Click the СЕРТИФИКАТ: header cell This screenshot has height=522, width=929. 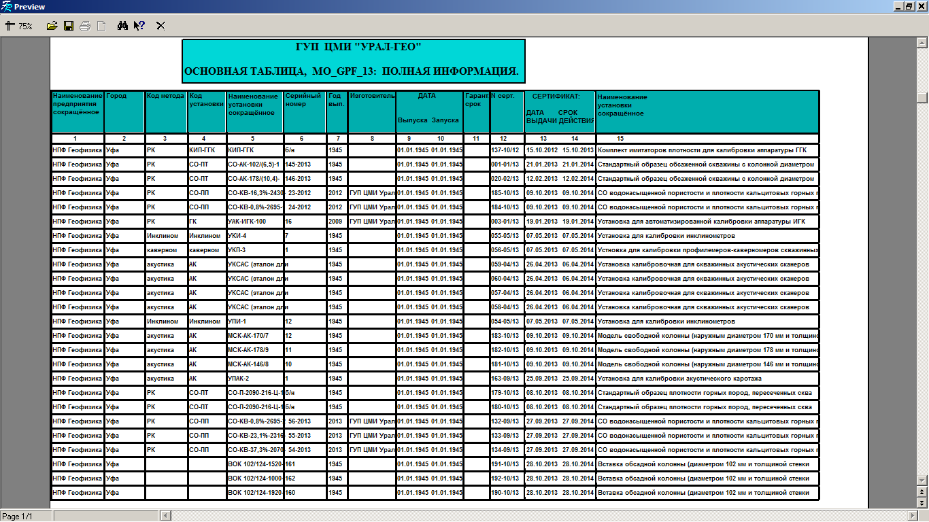[x=560, y=111]
